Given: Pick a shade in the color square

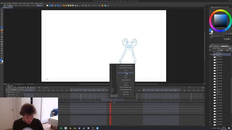Looking at the screenshot, I should tap(220, 21).
